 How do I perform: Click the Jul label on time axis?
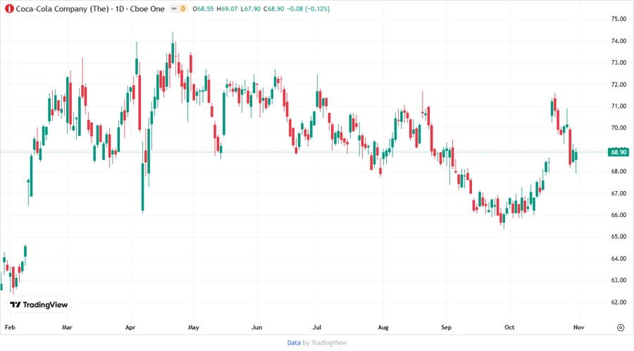pos(316,327)
